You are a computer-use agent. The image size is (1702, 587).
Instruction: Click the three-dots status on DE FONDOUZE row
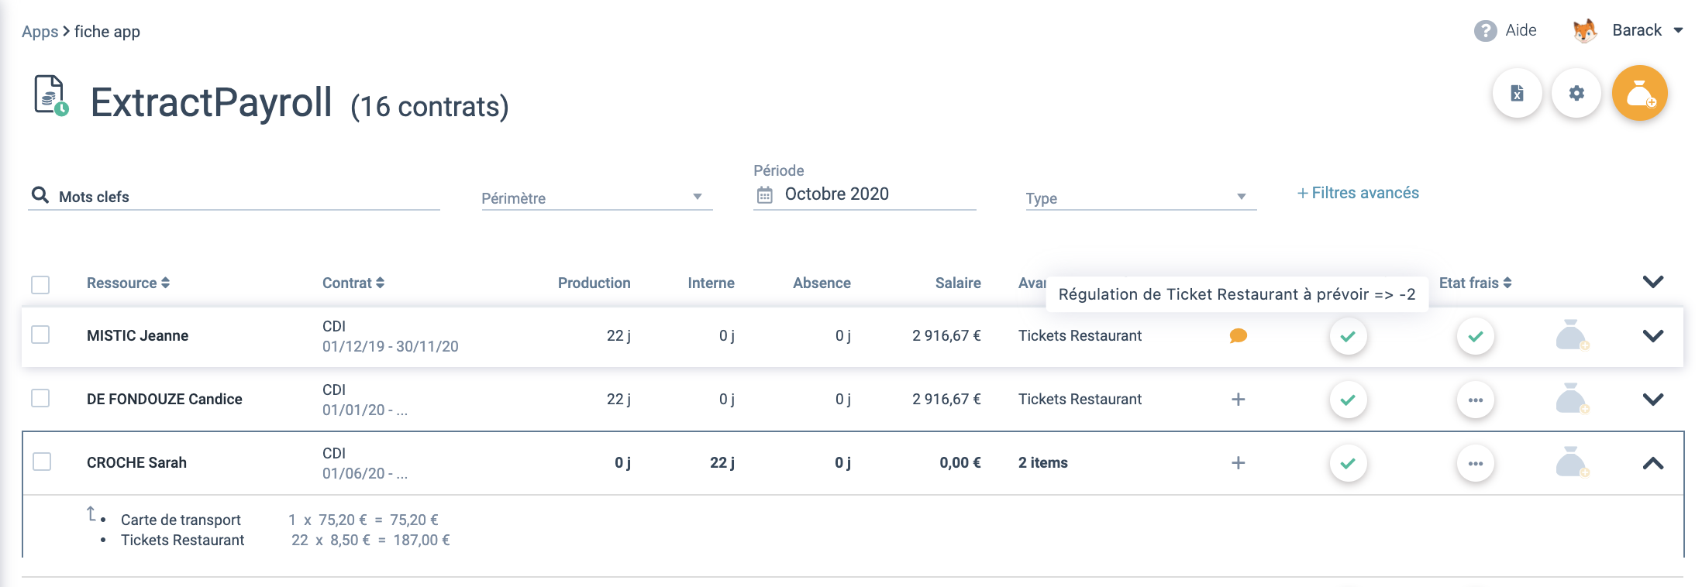[1475, 400]
